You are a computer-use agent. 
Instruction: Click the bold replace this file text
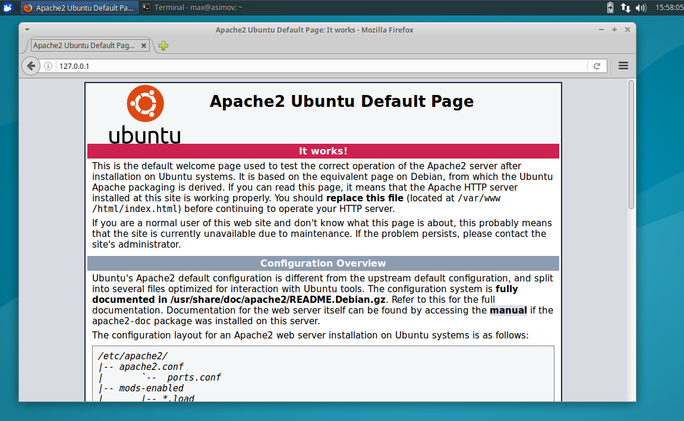point(365,198)
